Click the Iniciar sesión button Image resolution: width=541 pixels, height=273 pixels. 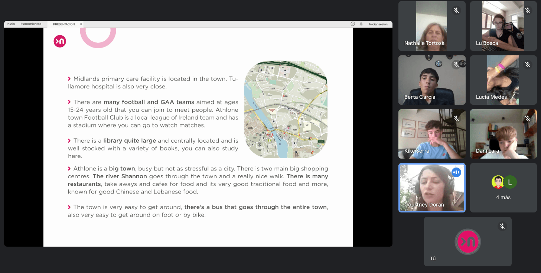coord(378,24)
